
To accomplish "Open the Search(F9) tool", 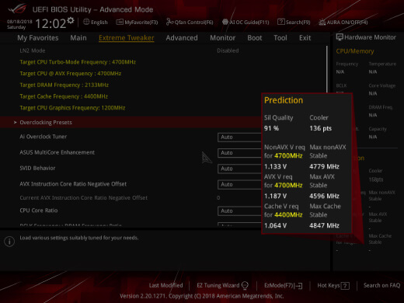I will pyautogui.click(x=294, y=23).
